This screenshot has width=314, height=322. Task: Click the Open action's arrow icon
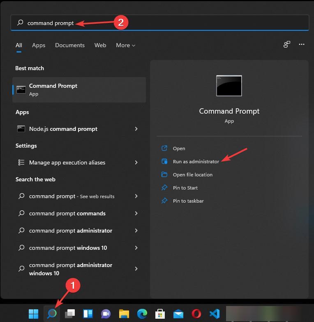[x=164, y=148]
